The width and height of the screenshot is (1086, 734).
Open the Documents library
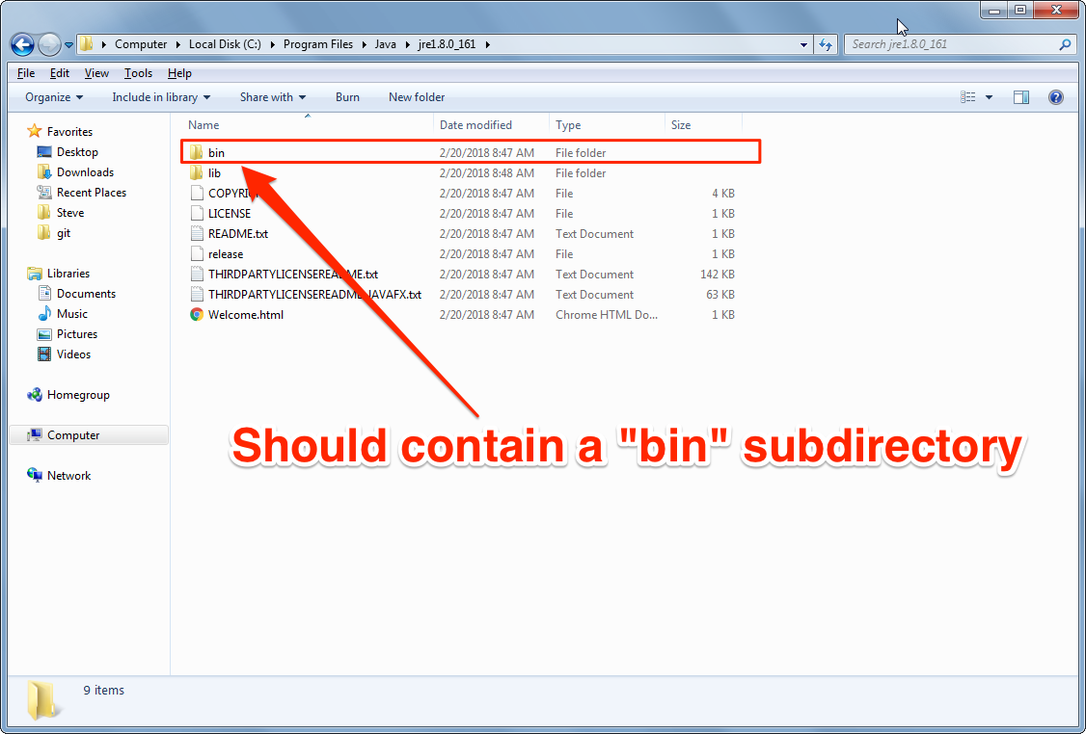pyautogui.click(x=86, y=294)
